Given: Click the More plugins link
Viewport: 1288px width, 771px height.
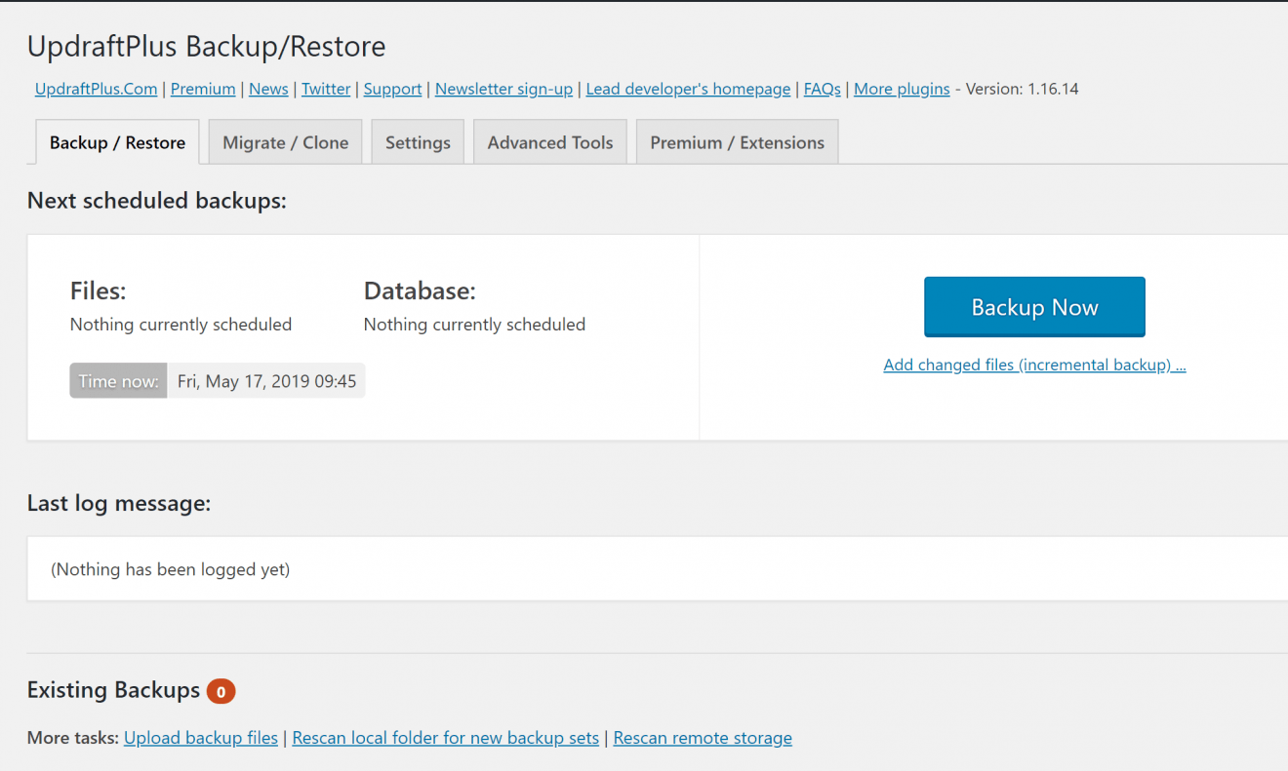Looking at the screenshot, I should point(901,89).
